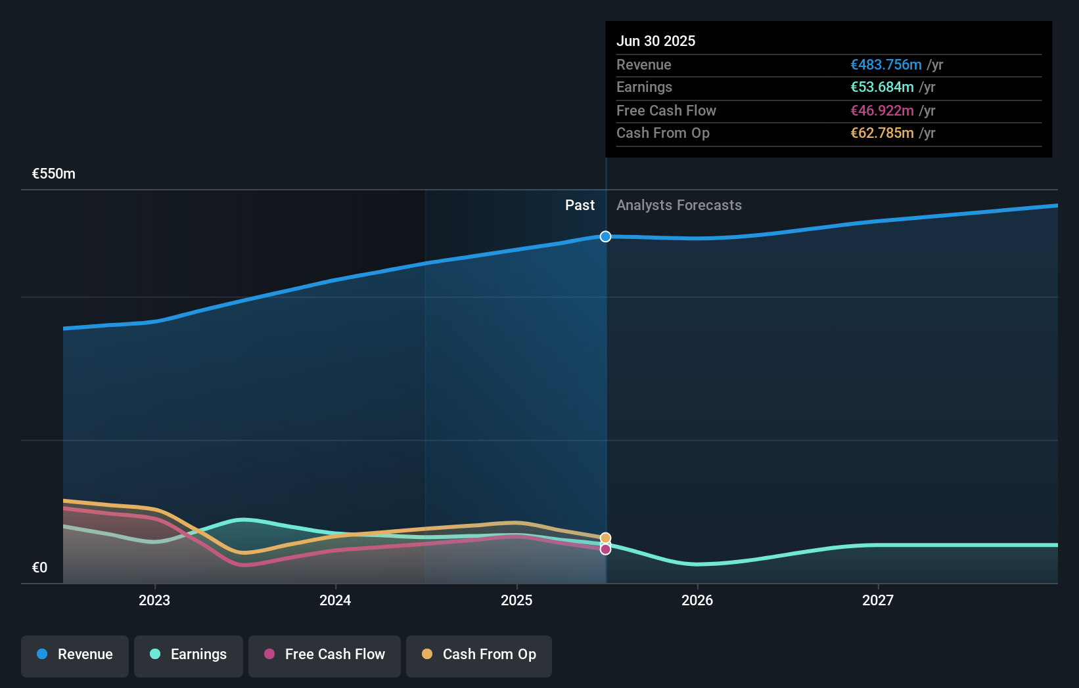Click the teal Earnings legend dot
Screen dimensions: 1079x688
point(154,655)
